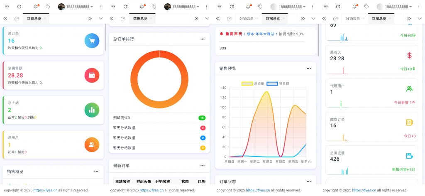Screen dimensions: 425x196
Task: Select the 数据总览 tab above the 总订单 card
Action: [34, 19]
